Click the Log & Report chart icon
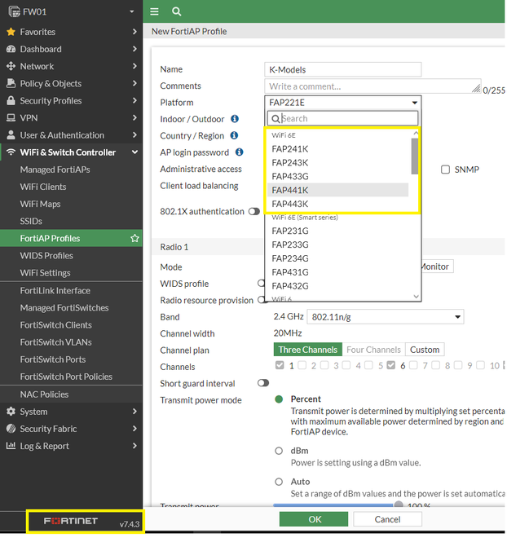The image size is (529, 542). coord(11,446)
